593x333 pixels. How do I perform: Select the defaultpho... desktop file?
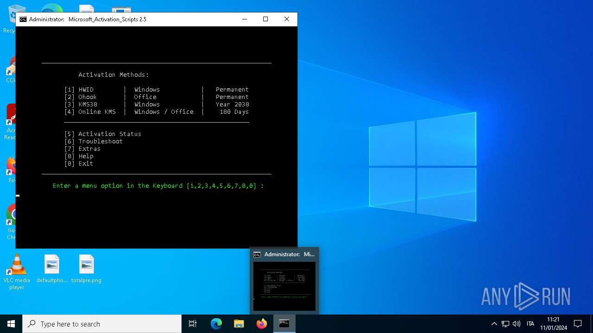click(52, 269)
